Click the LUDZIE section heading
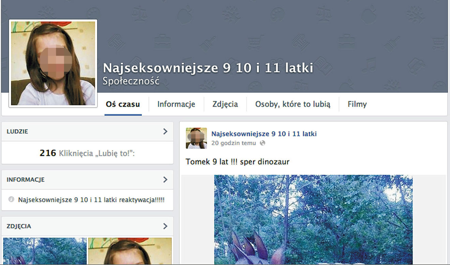The image size is (450, 265). (x=17, y=131)
